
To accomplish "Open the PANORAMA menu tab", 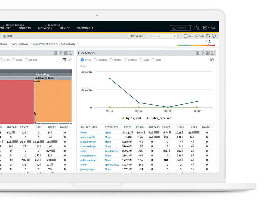I will pyautogui.click(x=85, y=28).
